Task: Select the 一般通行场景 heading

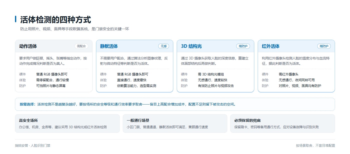Action: click(x=138, y=120)
